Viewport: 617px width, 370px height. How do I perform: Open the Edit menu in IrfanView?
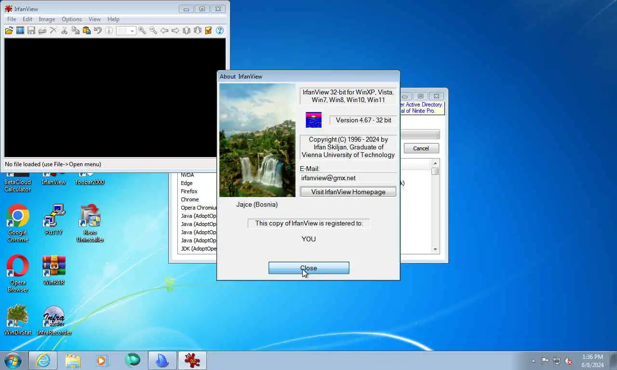click(27, 19)
